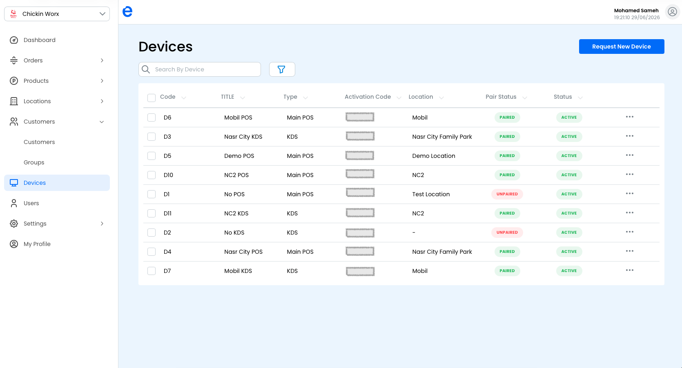This screenshot has width=682, height=368.
Task: Select checkbox for device D10
Action: point(152,175)
